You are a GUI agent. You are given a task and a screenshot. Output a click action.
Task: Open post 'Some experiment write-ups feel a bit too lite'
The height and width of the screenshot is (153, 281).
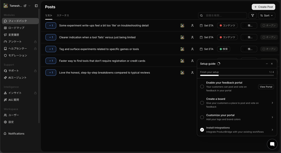104,25
